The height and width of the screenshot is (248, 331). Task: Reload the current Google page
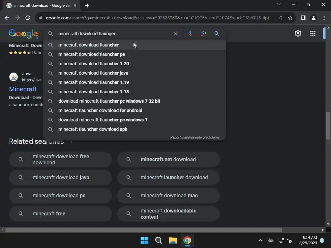coord(28,18)
